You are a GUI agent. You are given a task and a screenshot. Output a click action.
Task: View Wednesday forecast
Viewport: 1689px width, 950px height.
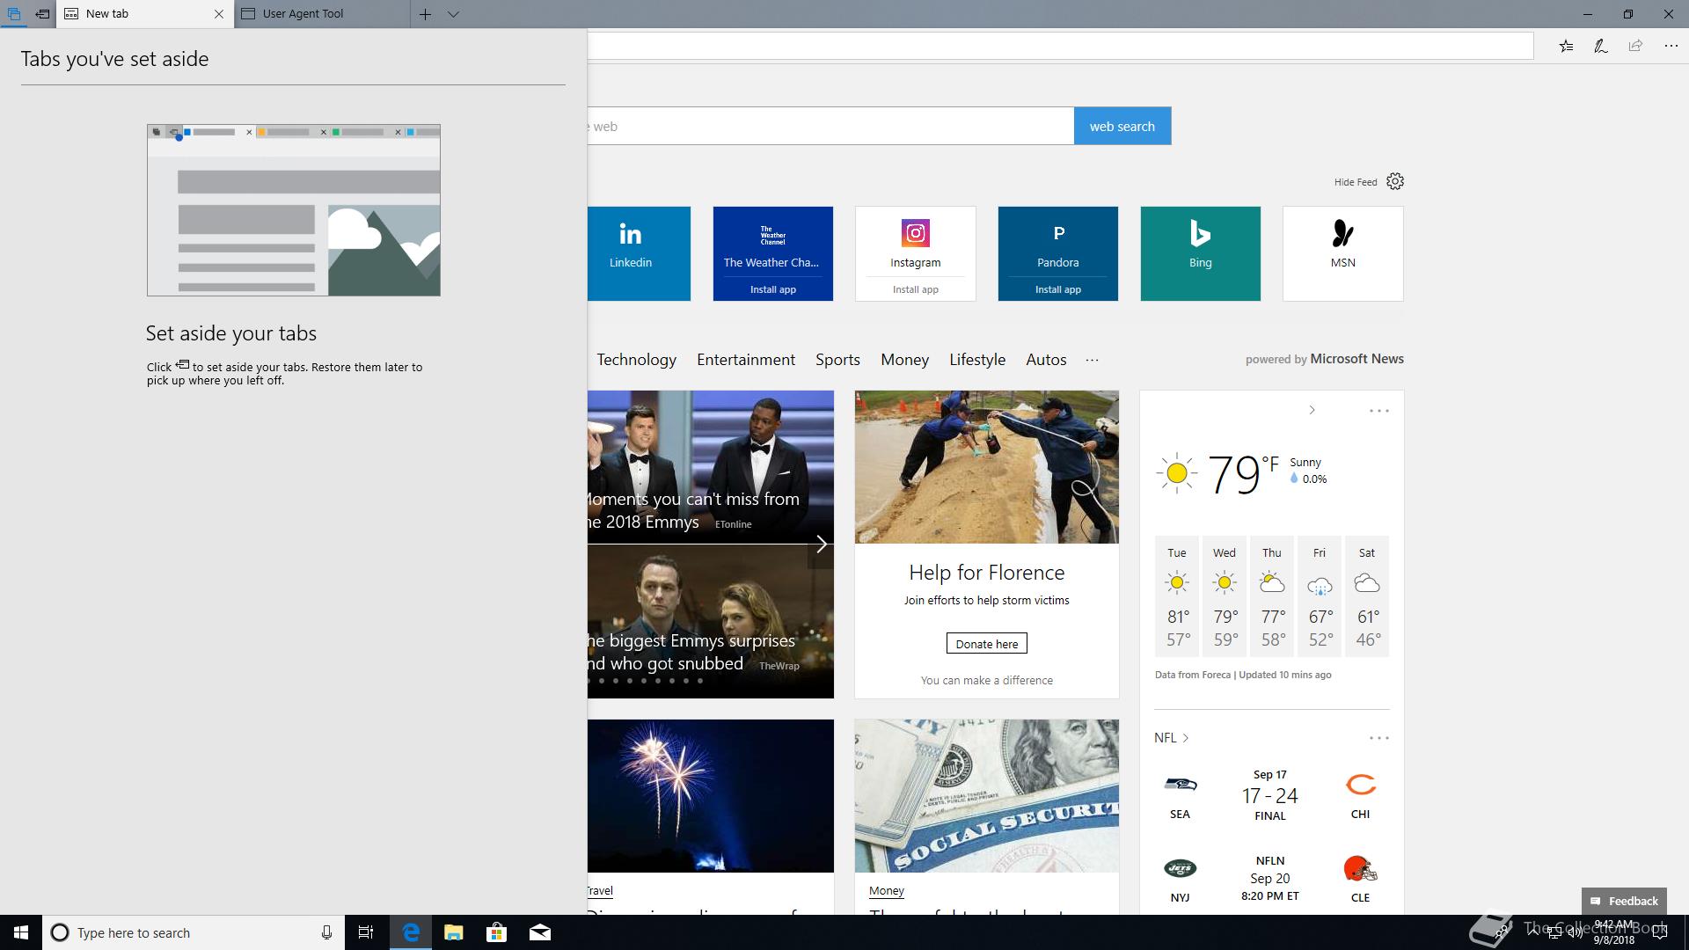(x=1225, y=596)
